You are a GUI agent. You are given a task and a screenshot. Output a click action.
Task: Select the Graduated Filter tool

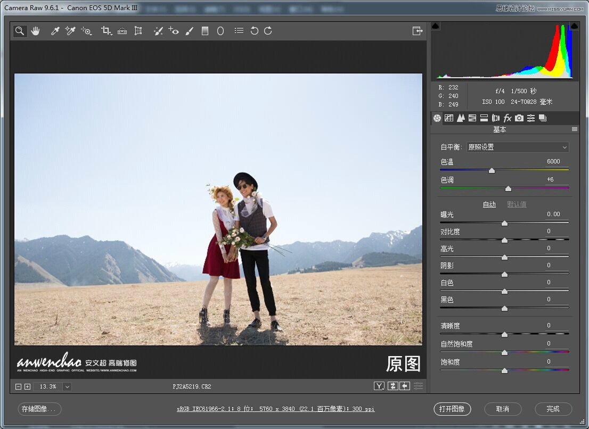click(204, 31)
